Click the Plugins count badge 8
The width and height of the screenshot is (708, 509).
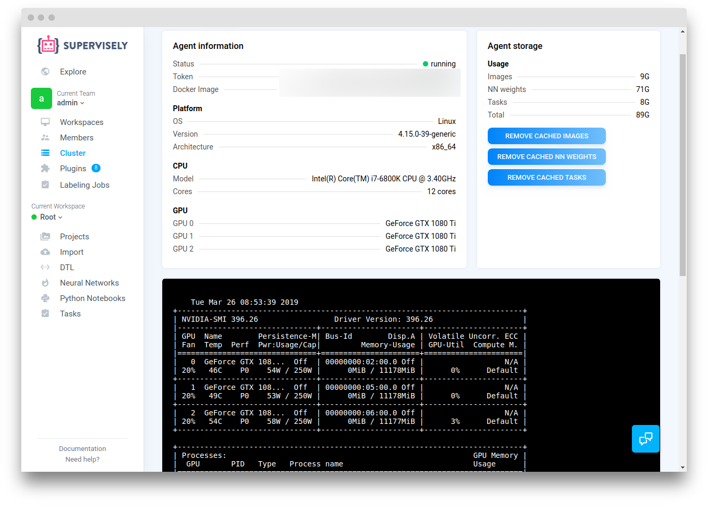[x=96, y=168]
